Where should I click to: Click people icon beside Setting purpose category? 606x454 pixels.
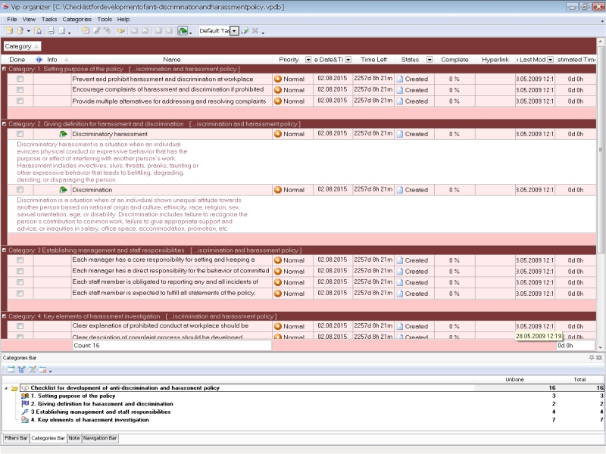25,396
